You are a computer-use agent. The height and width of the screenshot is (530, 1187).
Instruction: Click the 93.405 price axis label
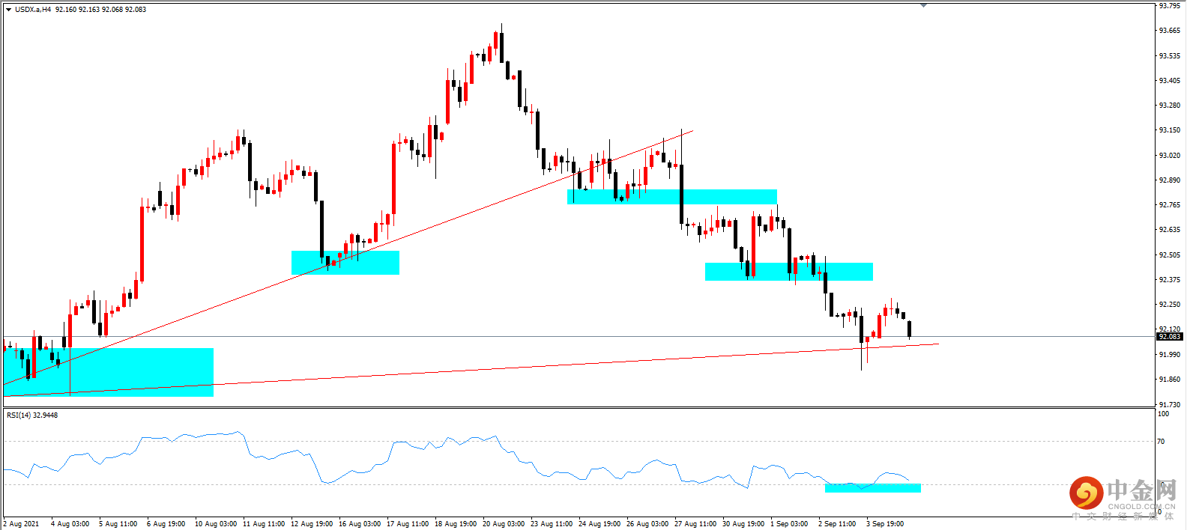(x=1169, y=80)
